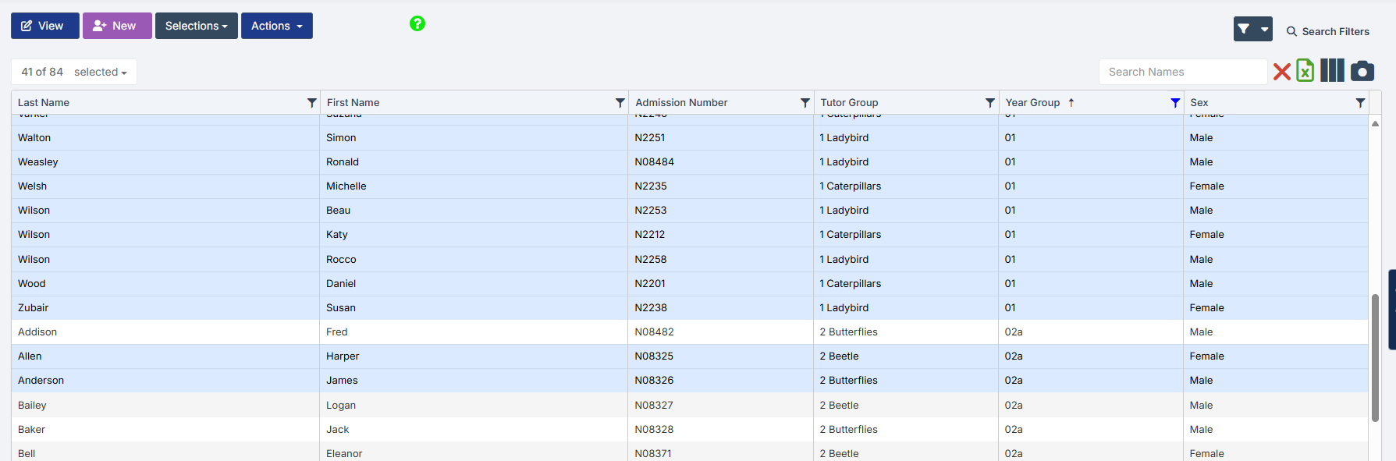The height and width of the screenshot is (461, 1396).
Task: Click the New button
Action: (117, 26)
